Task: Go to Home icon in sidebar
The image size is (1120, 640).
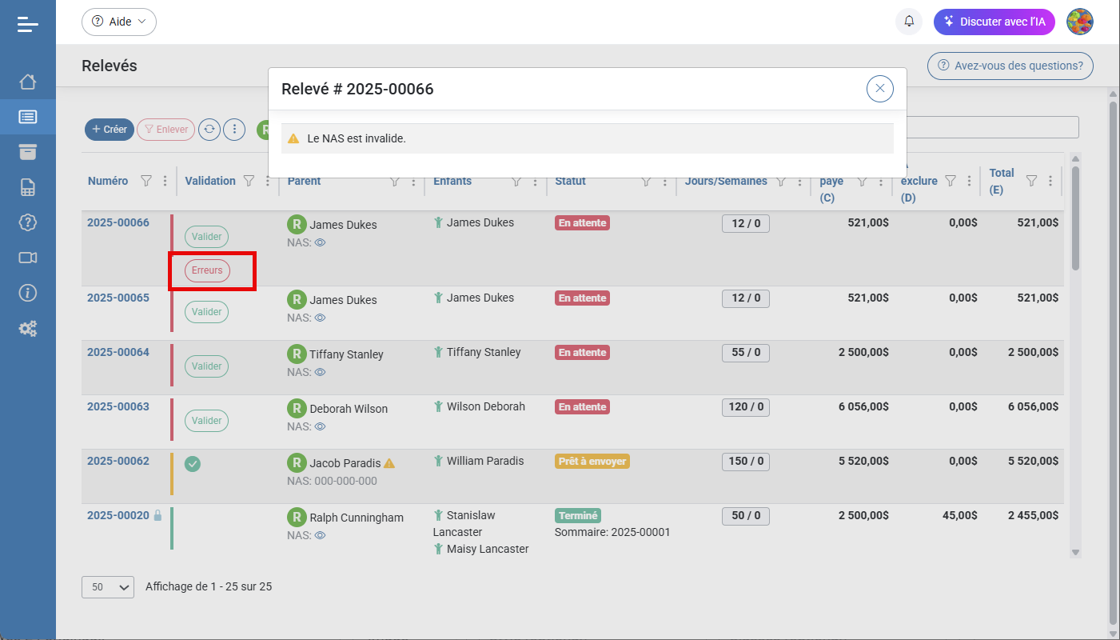Action: pyautogui.click(x=28, y=82)
